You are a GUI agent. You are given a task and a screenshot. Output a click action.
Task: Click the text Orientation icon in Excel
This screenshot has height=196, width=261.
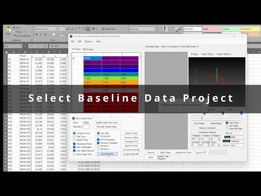[x=93, y=29]
